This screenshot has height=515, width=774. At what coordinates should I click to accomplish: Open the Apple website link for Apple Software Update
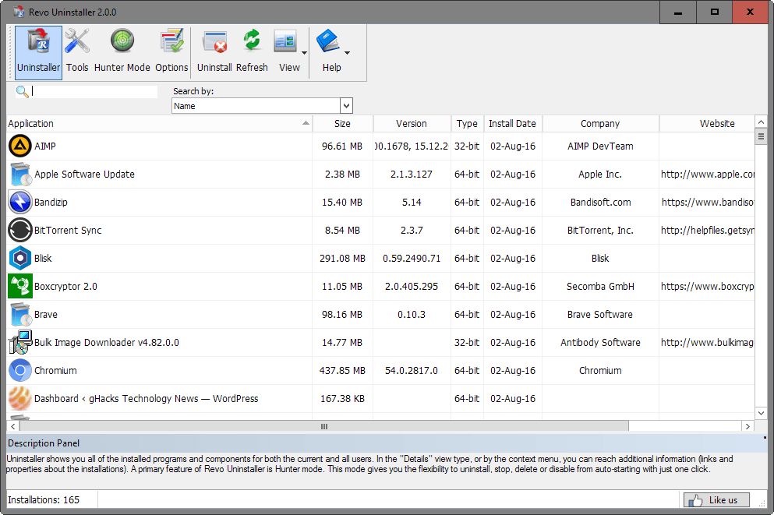pos(706,174)
